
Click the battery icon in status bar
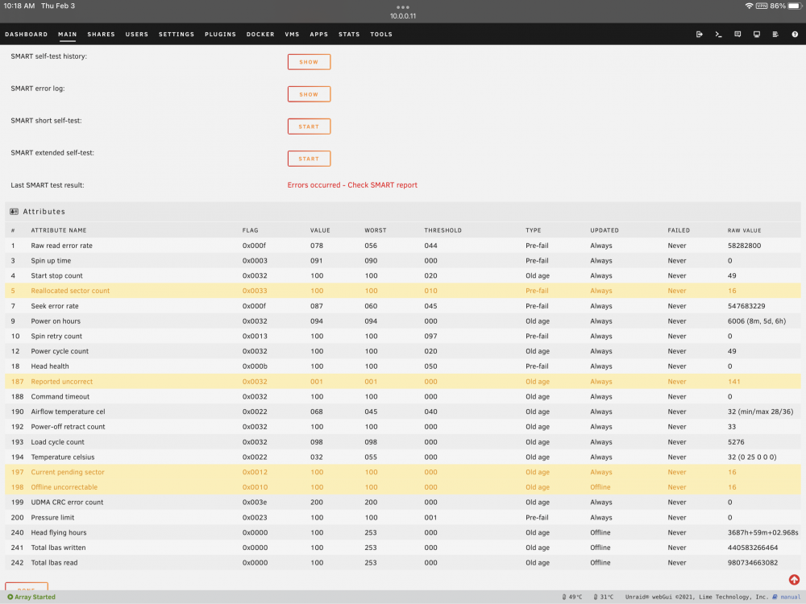point(796,6)
